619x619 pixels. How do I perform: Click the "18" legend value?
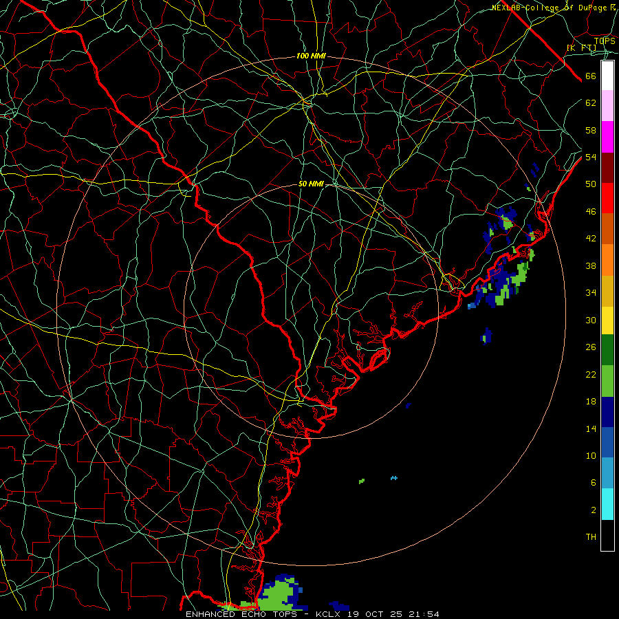click(x=591, y=402)
